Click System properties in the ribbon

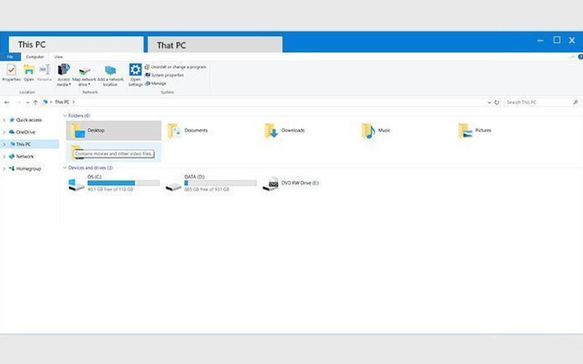pos(164,75)
